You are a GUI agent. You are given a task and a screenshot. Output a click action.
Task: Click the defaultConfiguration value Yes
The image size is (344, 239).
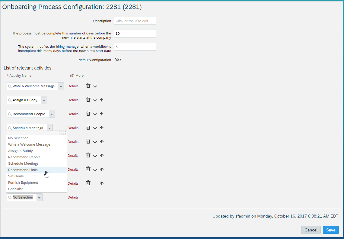[118, 60]
